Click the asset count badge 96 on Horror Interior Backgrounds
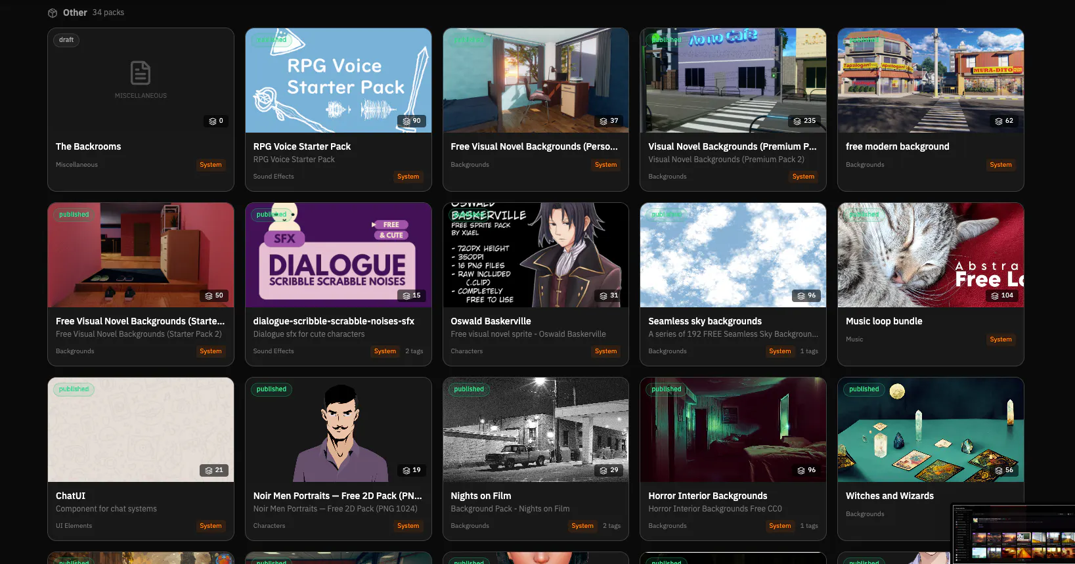Screen dimensions: 1075x564 [806, 470]
